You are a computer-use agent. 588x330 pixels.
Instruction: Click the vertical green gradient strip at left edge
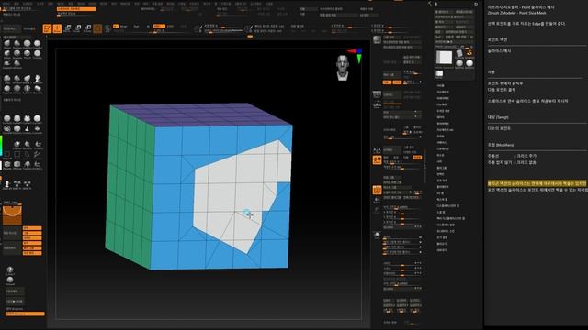pos(1,146)
